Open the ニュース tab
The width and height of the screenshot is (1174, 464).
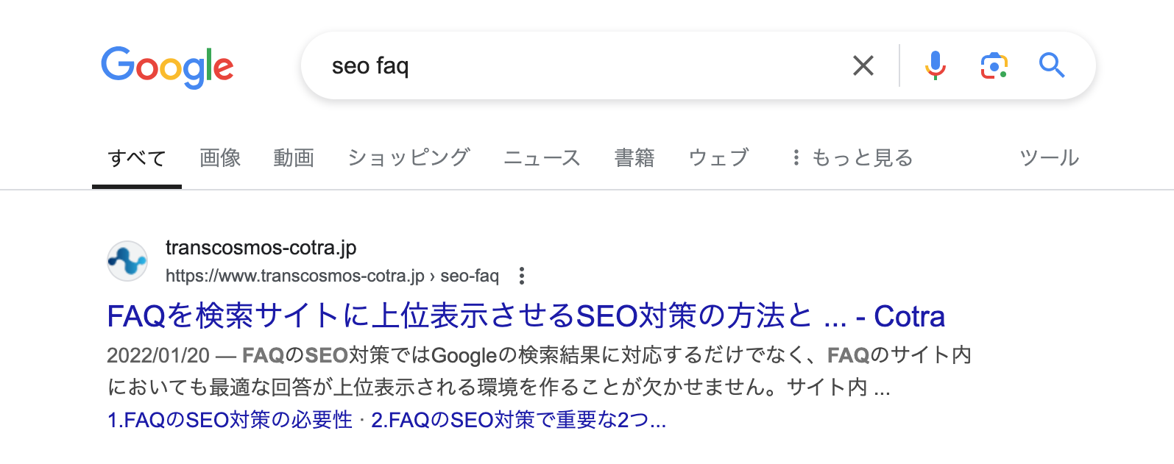pyautogui.click(x=542, y=157)
